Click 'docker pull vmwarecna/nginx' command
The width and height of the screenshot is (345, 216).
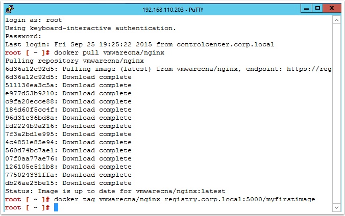109,53
